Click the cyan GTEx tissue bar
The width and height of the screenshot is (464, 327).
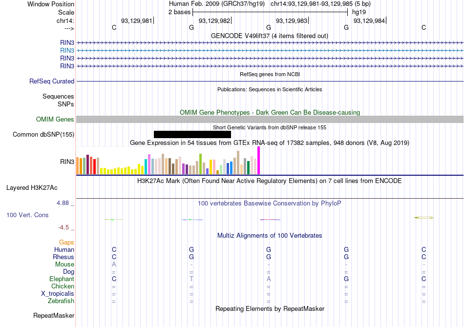pos(146,167)
